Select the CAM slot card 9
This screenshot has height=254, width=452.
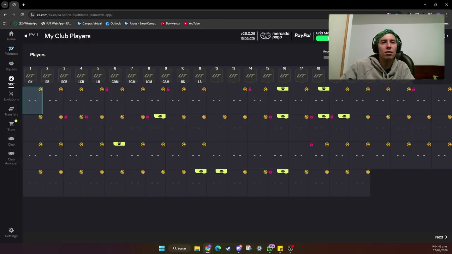point(166,76)
